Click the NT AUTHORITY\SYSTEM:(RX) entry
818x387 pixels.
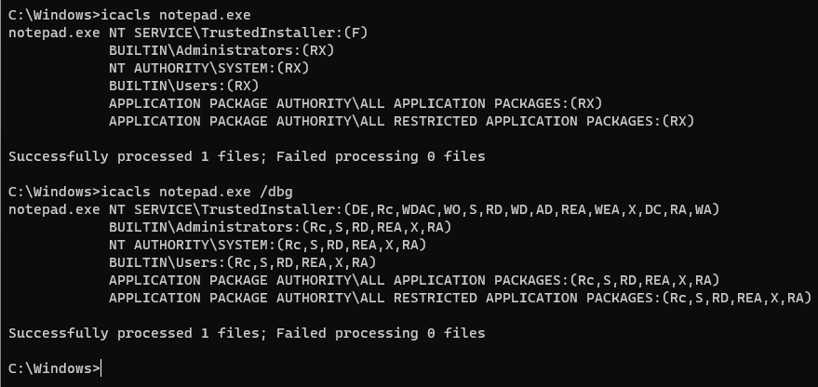point(209,68)
